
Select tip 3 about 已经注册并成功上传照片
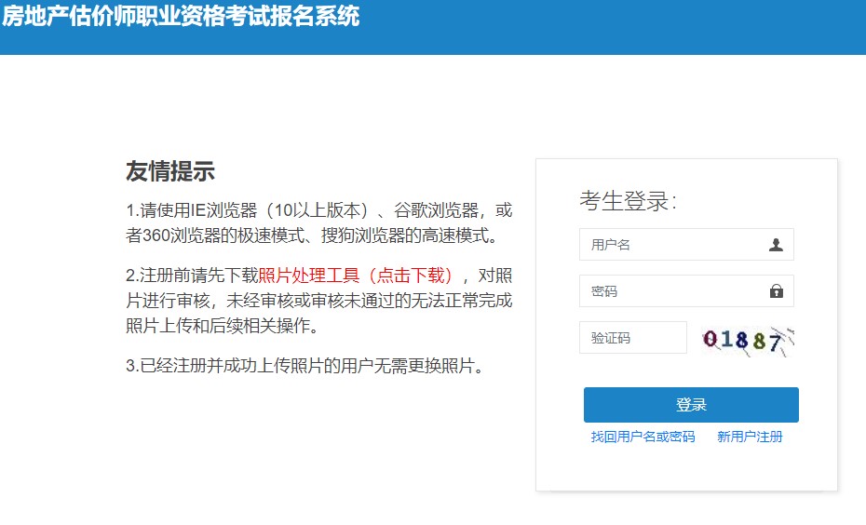[x=306, y=366]
